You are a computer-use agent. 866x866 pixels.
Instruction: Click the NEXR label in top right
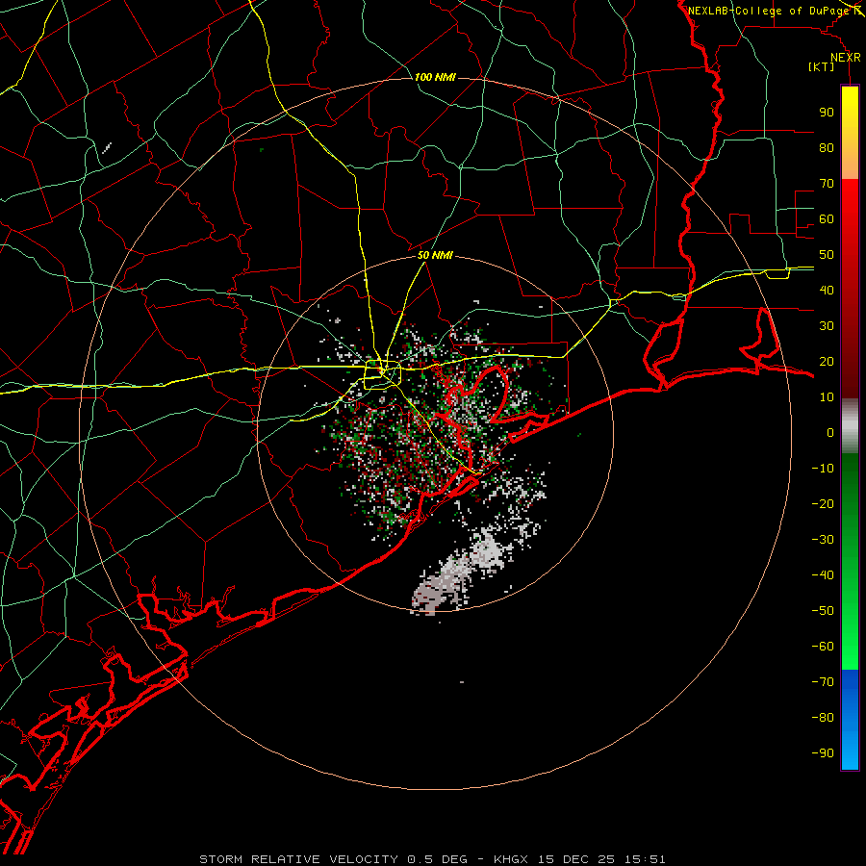(x=846, y=58)
